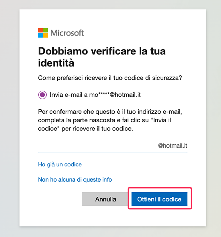The width and height of the screenshot is (221, 237).
Task: Click Non ho alcuna di queste info
Action: [x=75, y=179]
